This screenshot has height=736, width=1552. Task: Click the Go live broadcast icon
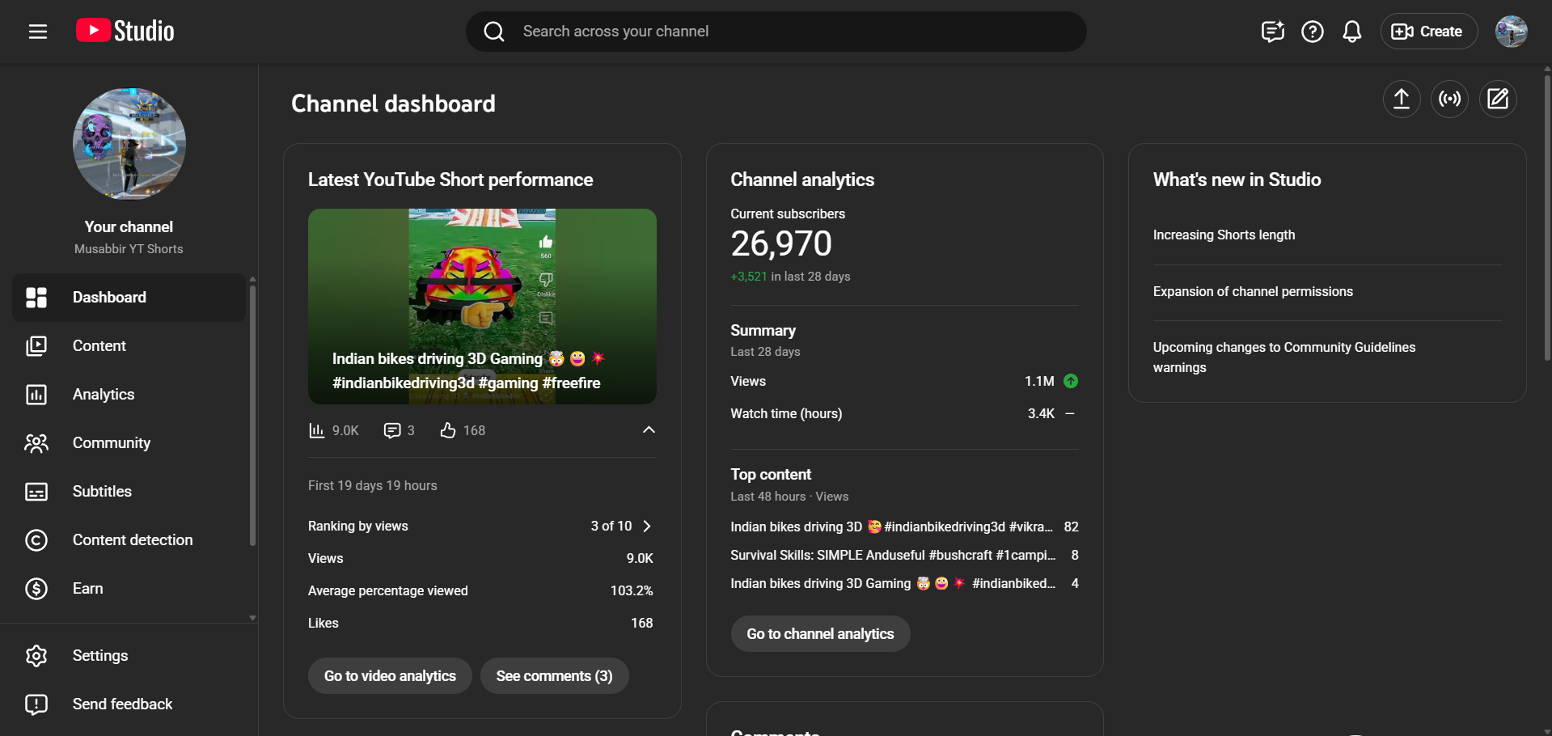(x=1449, y=99)
